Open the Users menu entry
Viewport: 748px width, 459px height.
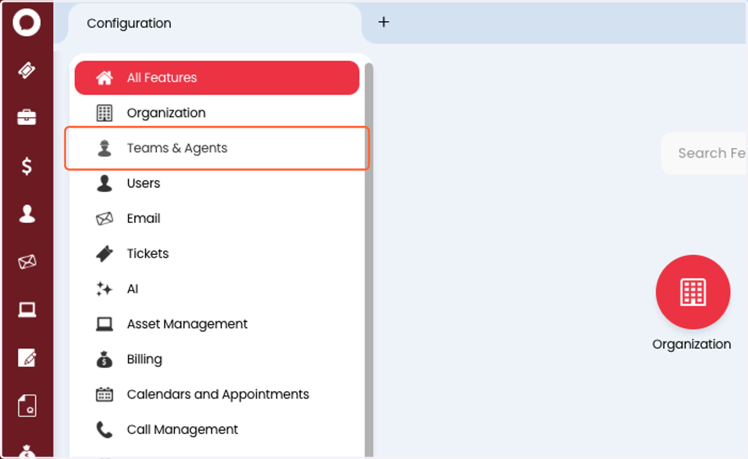217,183
